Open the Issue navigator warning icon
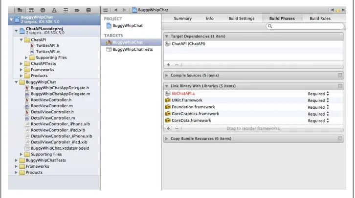The image size is (355, 198). tap(54, 10)
